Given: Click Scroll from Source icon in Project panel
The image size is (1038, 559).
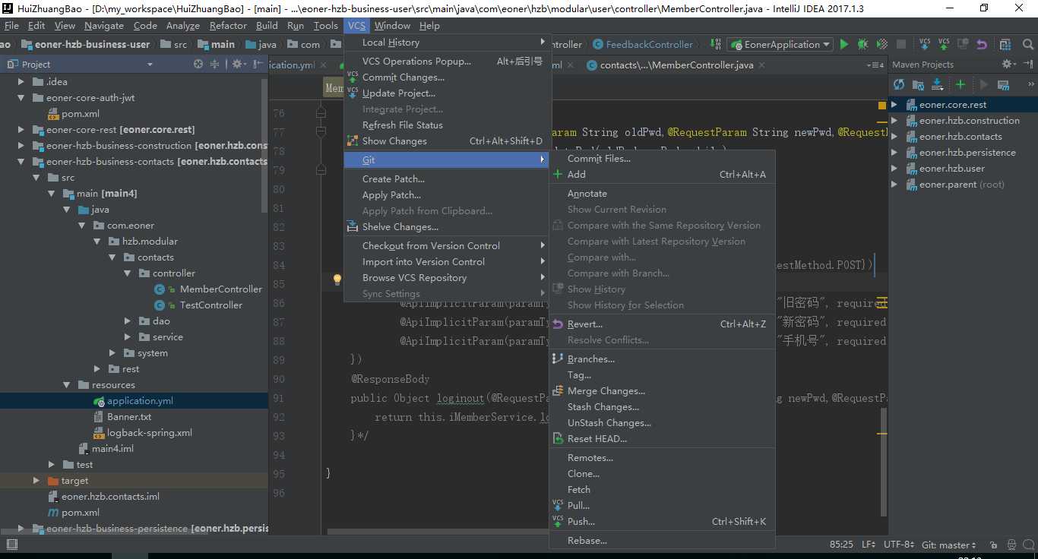Looking at the screenshot, I should tap(198, 65).
